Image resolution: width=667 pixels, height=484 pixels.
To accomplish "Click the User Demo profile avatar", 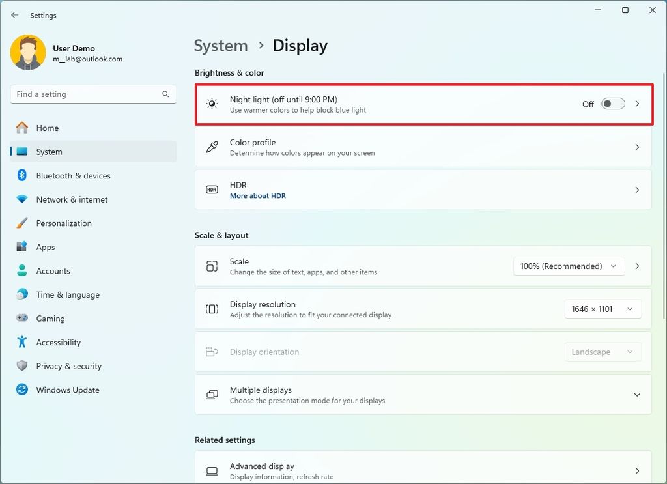I will [28, 53].
